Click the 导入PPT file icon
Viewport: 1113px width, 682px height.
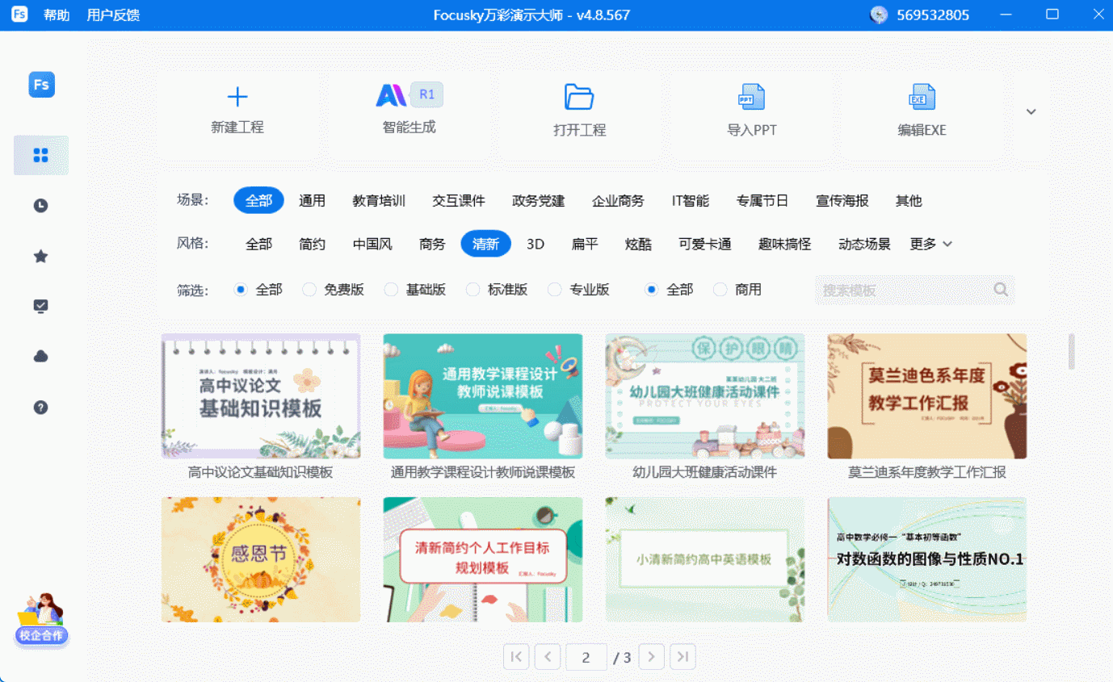pos(751,97)
